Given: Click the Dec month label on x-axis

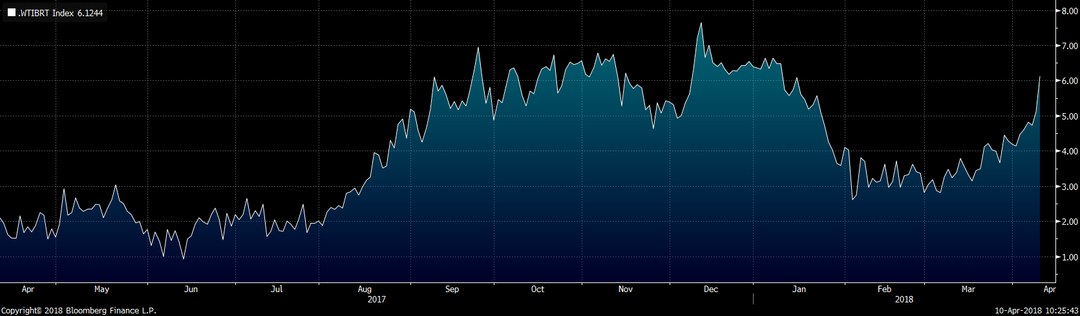Looking at the screenshot, I should tap(711, 289).
